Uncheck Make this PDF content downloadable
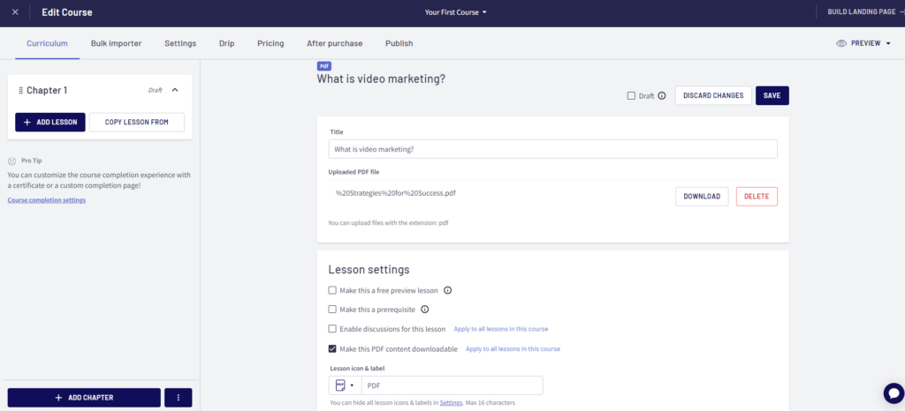 pyautogui.click(x=332, y=349)
